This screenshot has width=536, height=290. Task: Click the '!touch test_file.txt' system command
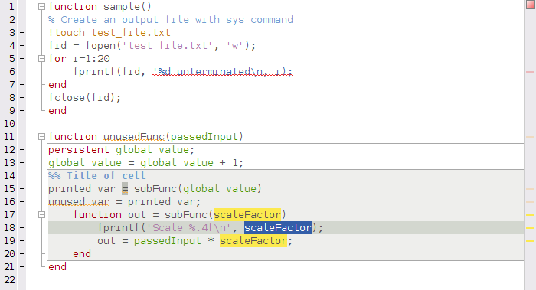click(109, 32)
